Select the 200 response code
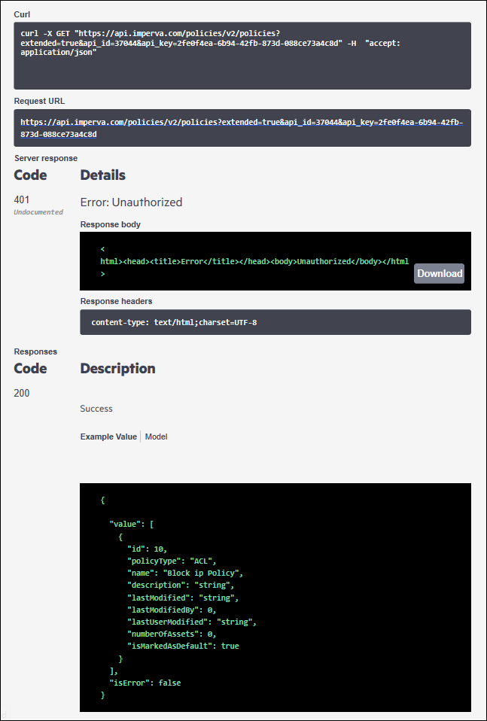Viewport: 487px width, 721px height. (x=22, y=393)
